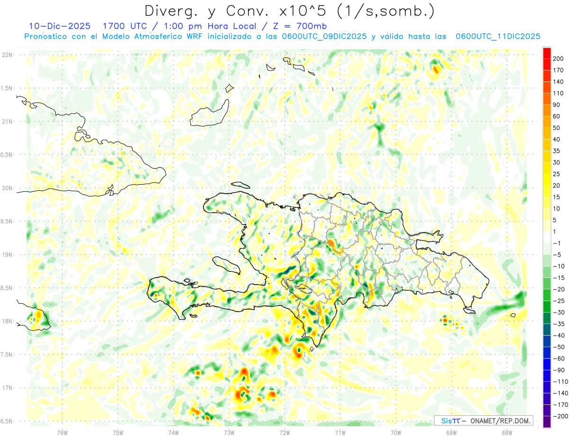Click the 21N latitude label
Screen dimensions: 569x439
point(7,122)
